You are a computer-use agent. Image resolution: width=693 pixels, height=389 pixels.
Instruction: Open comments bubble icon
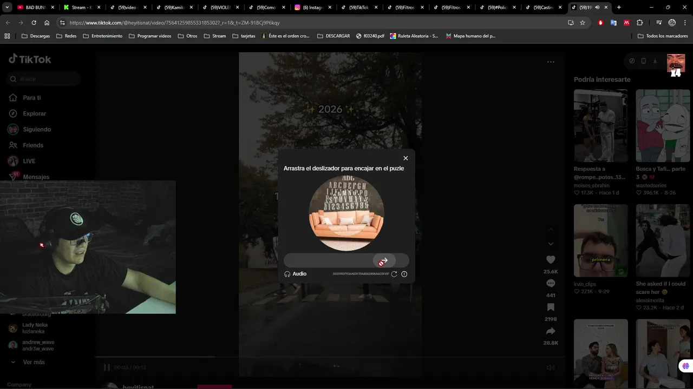pos(551,284)
